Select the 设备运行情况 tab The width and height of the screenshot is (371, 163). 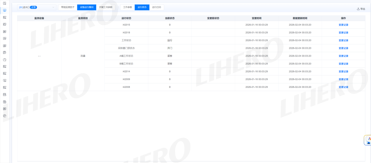[x=87, y=7]
